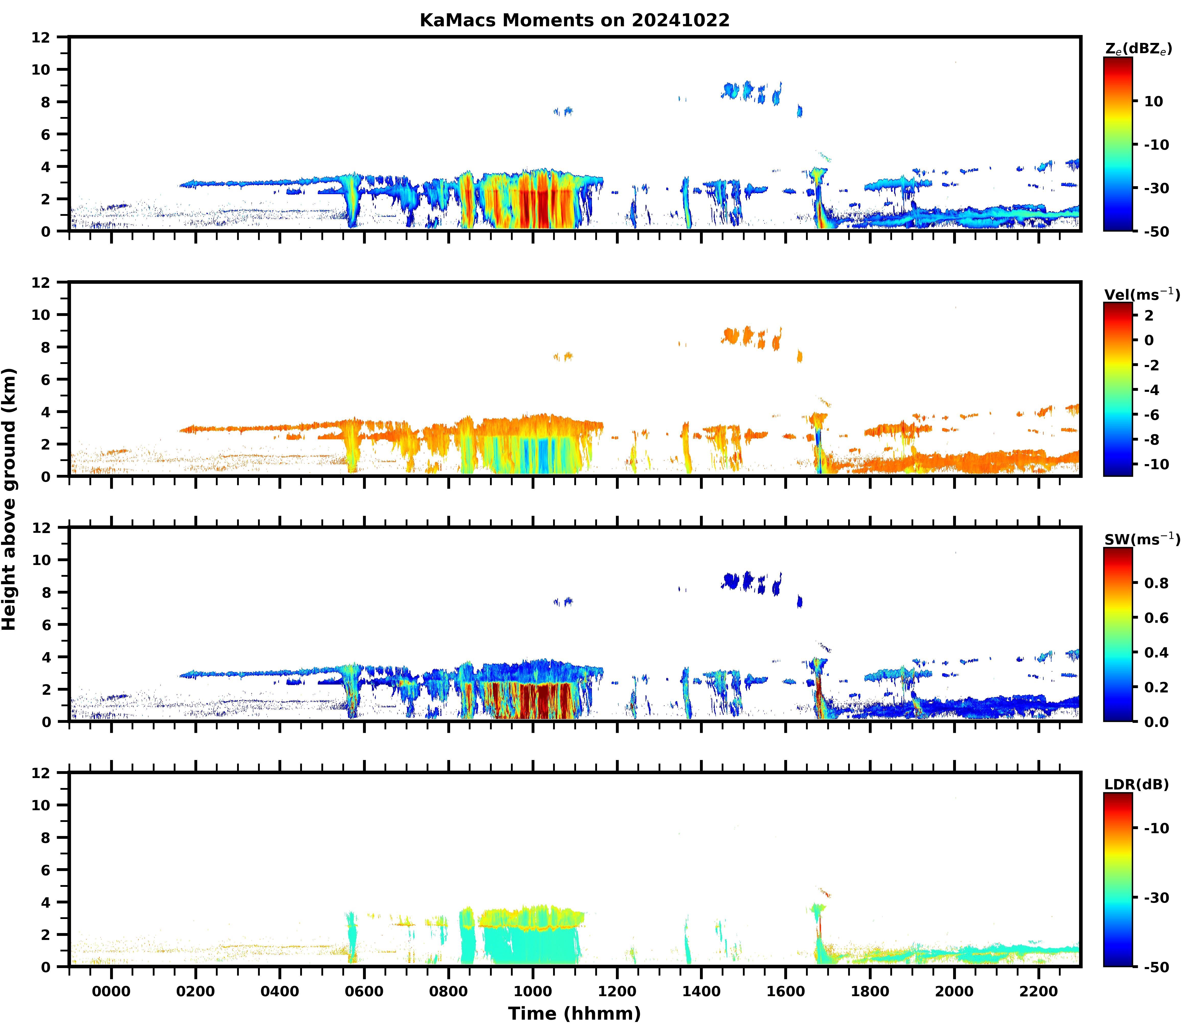This screenshot has height=1036, width=1193.
Task: Click the 0000 time tick label
Action: tap(111, 992)
